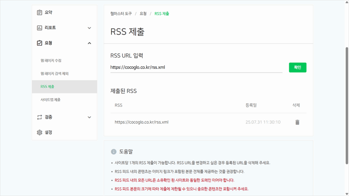Click submitted URL https://cocoglo.co.kr/rss.xml in table
Image resolution: width=349 pixels, height=196 pixels.
point(141,122)
